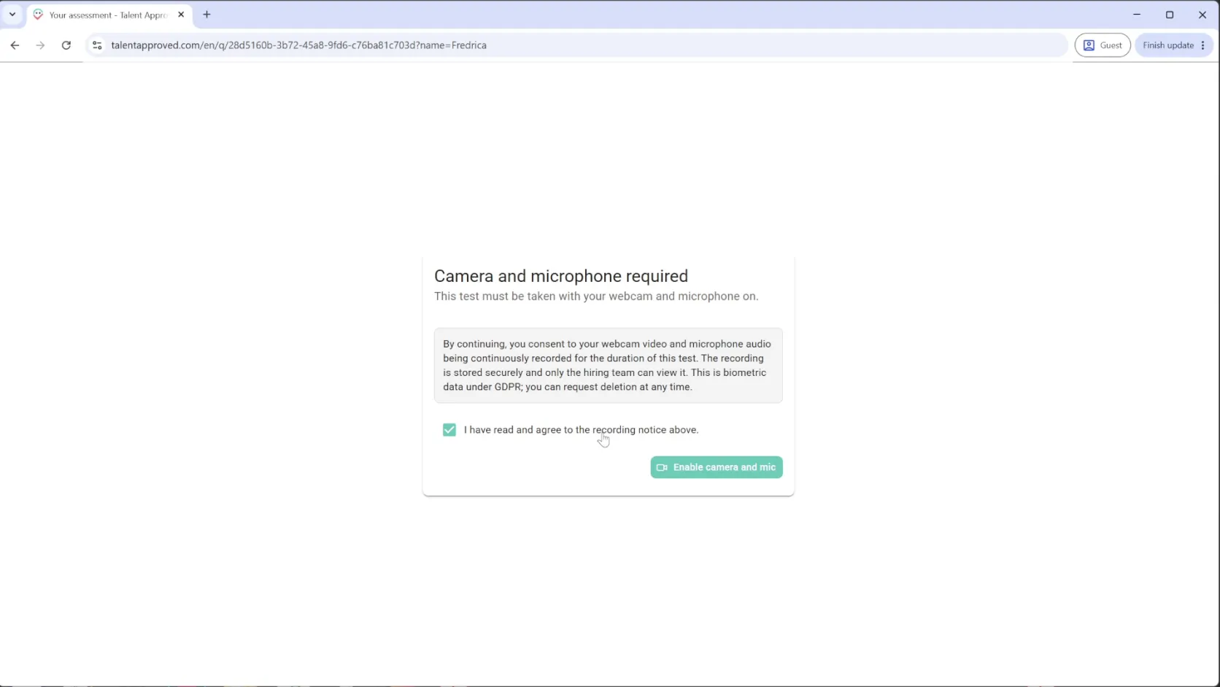Viewport: 1220px width, 687px height.
Task: Open Chrome's three-dot menu
Action: 1203,45
